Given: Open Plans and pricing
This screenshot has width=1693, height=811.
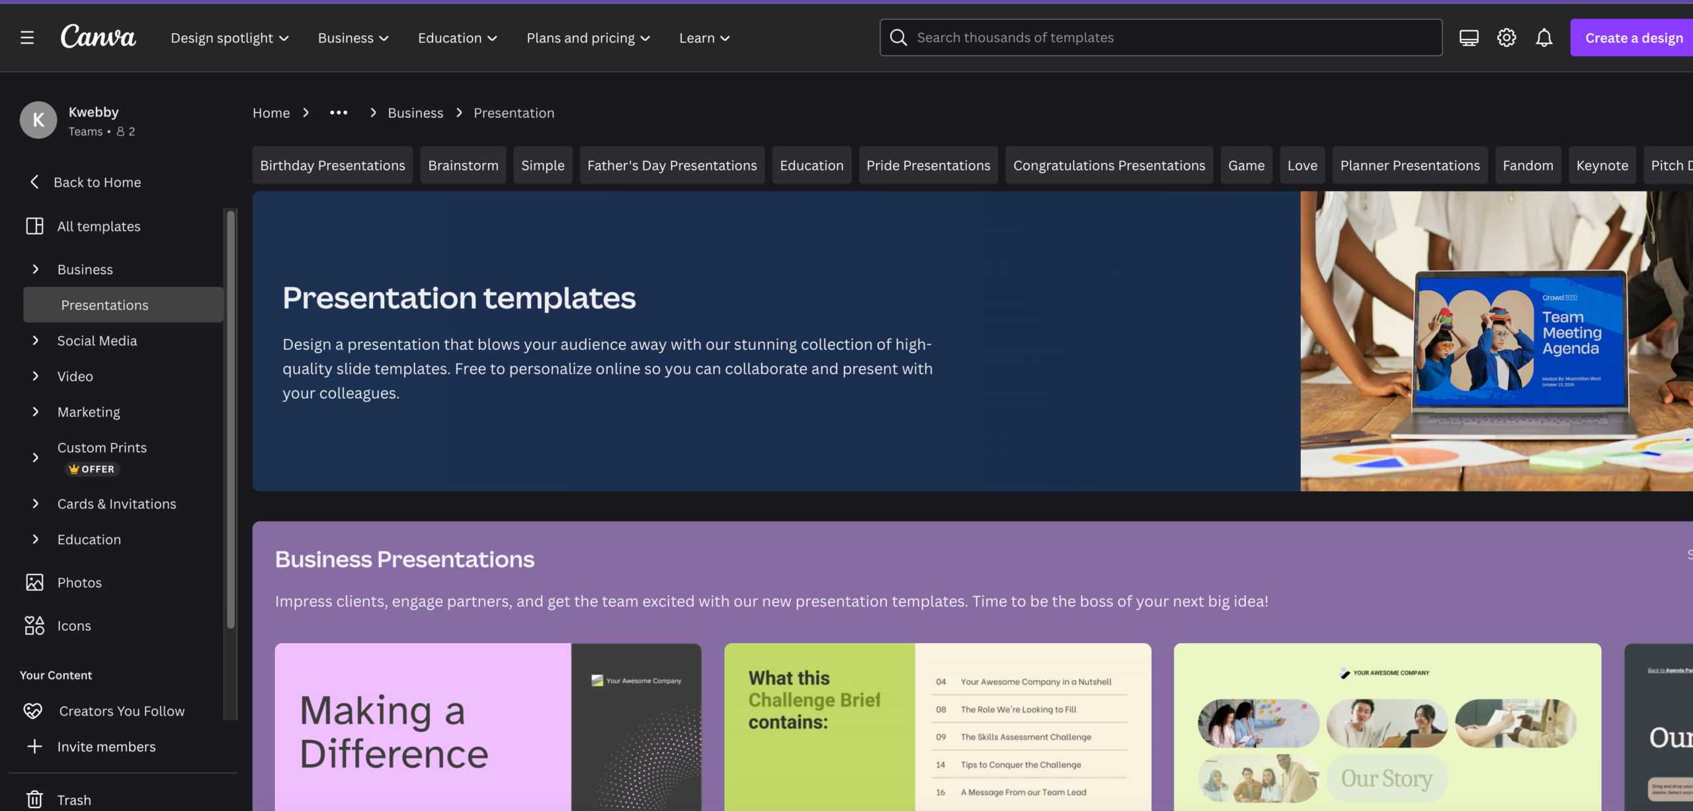Looking at the screenshot, I should (x=587, y=38).
